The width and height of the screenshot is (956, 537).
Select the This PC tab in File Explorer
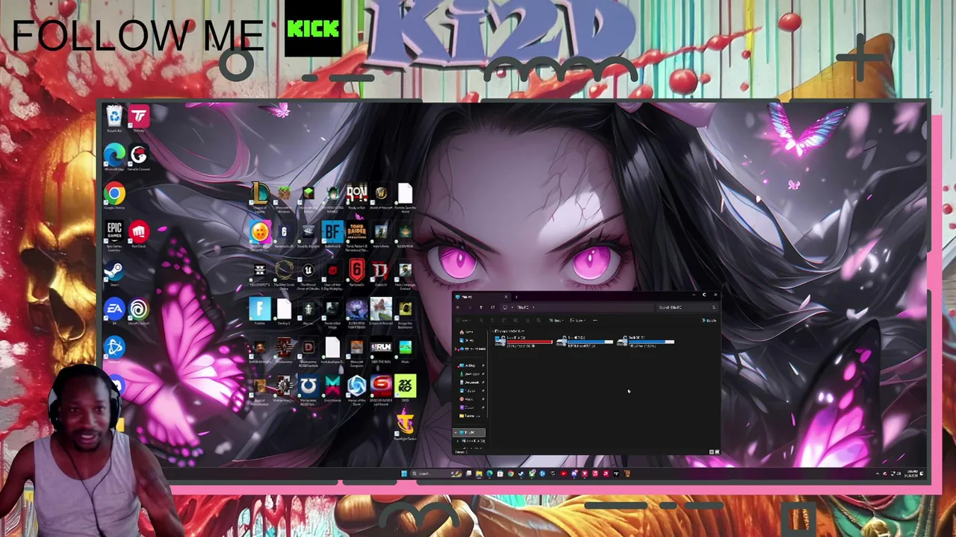pos(482,297)
